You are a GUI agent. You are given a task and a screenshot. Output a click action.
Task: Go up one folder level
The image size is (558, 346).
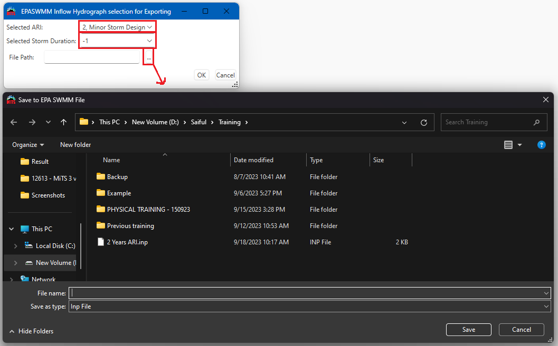tap(64, 122)
